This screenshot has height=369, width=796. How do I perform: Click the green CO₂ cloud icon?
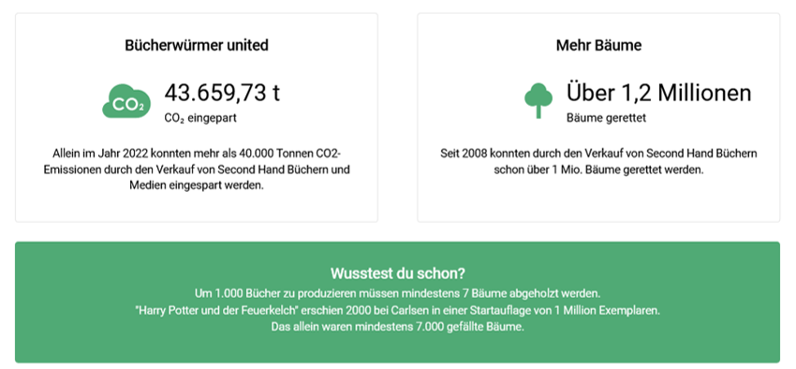tap(126, 101)
